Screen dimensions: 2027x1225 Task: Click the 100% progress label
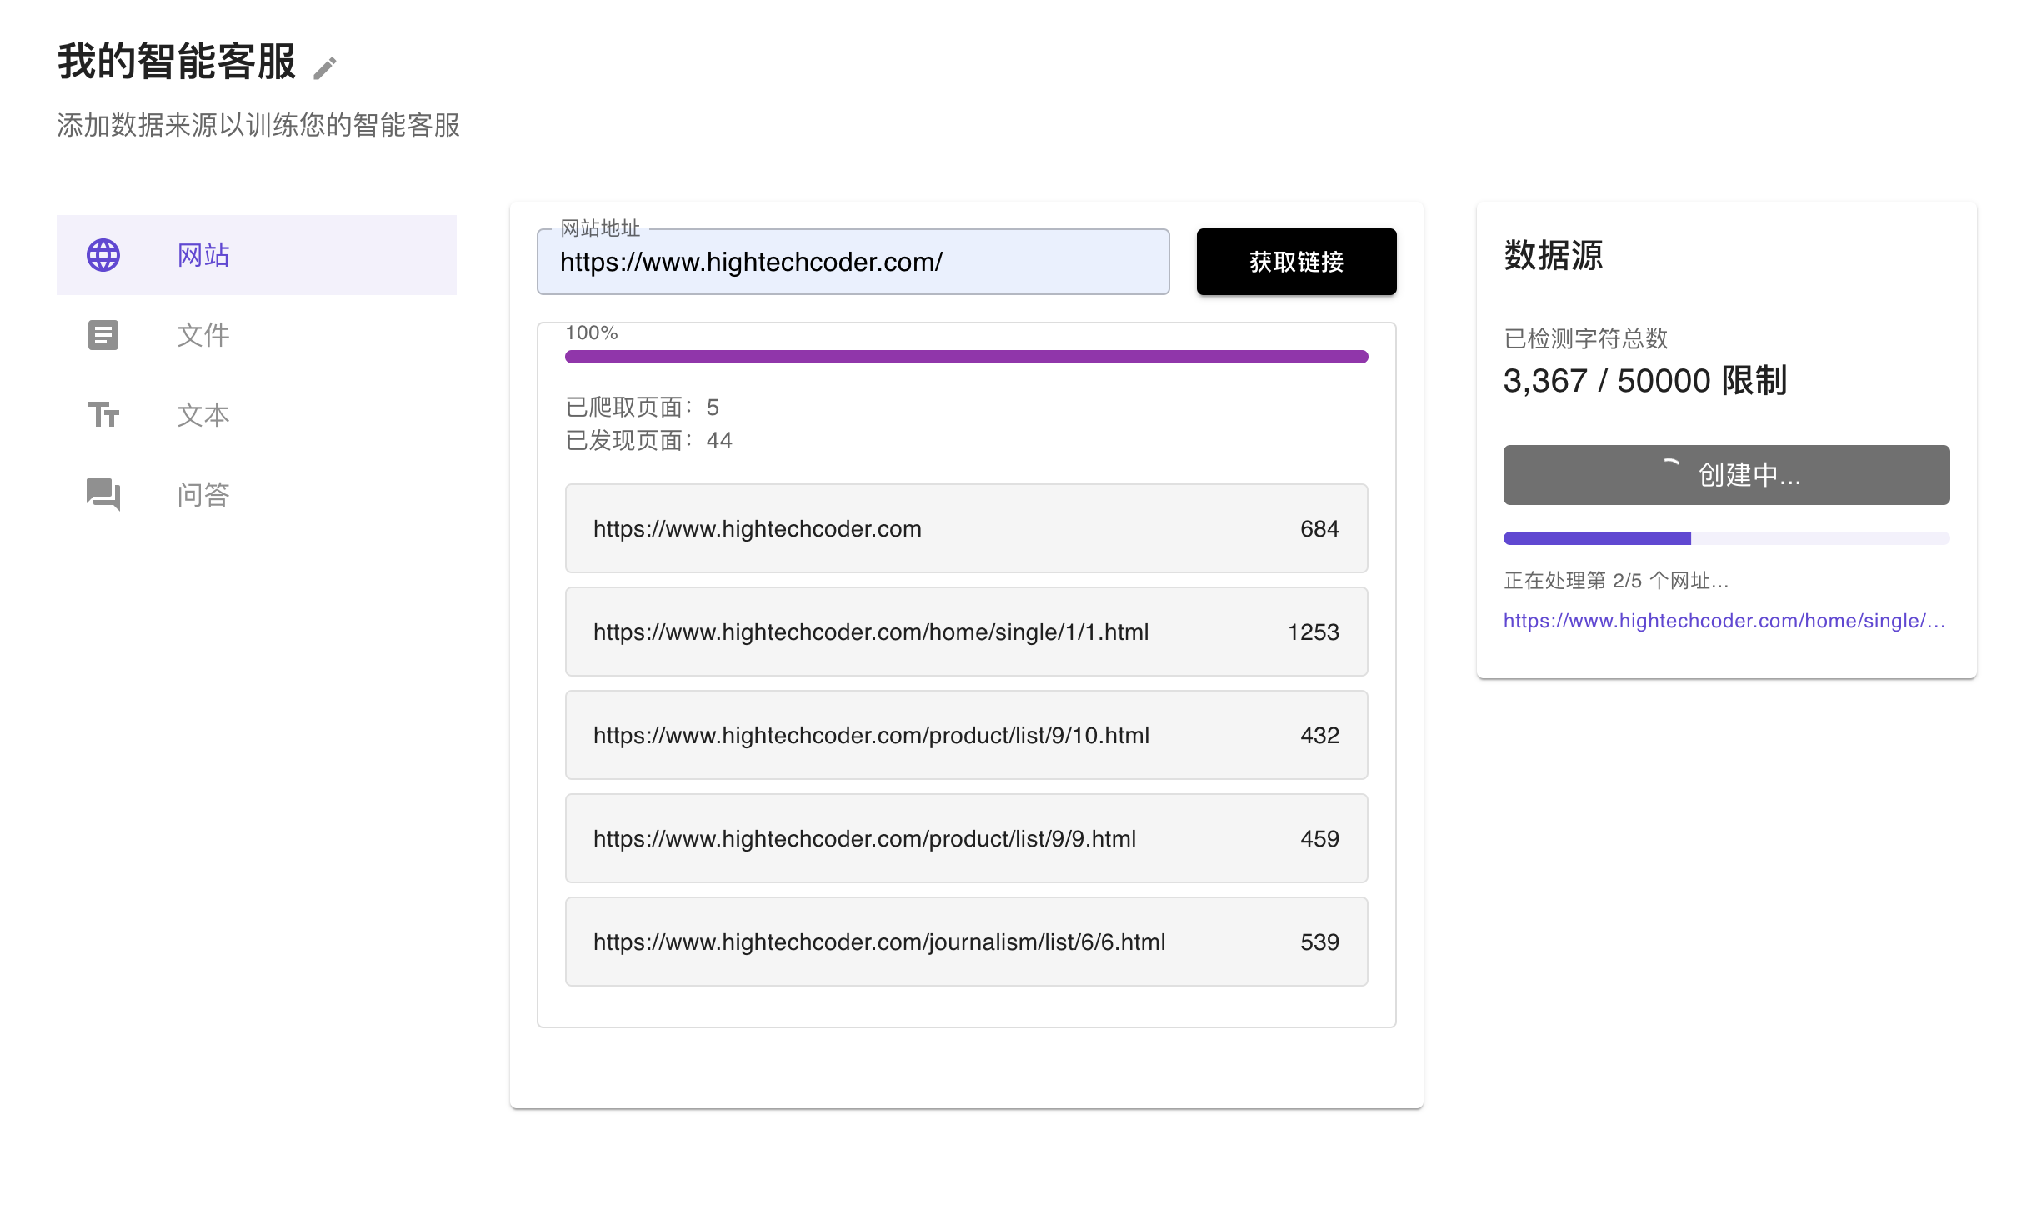point(592,332)
